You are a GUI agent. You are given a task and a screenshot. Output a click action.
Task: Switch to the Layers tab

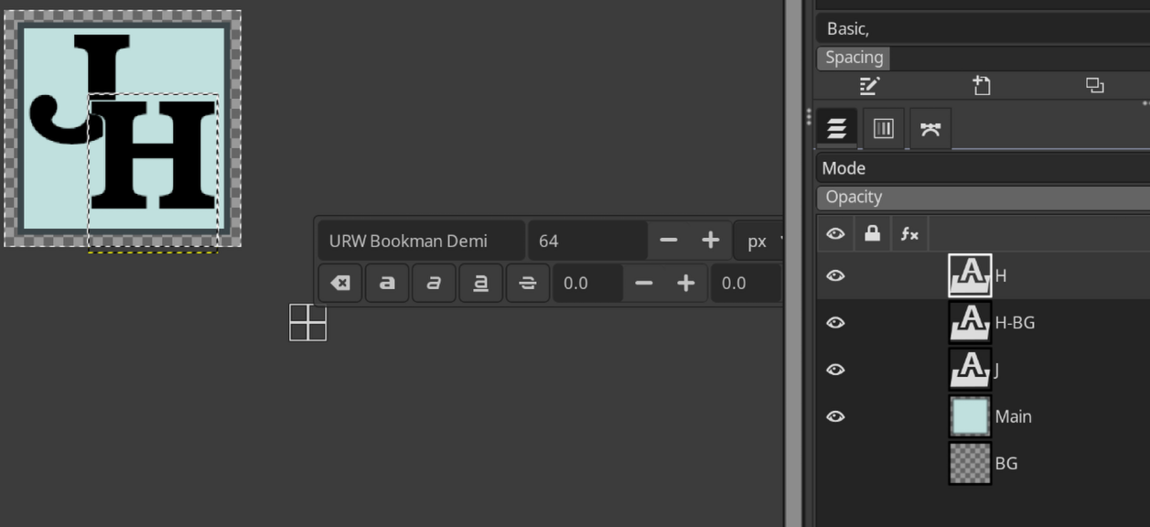tap(836, 129)
